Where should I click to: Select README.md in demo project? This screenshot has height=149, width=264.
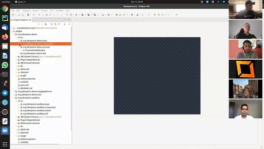click(x=26, y=88)
